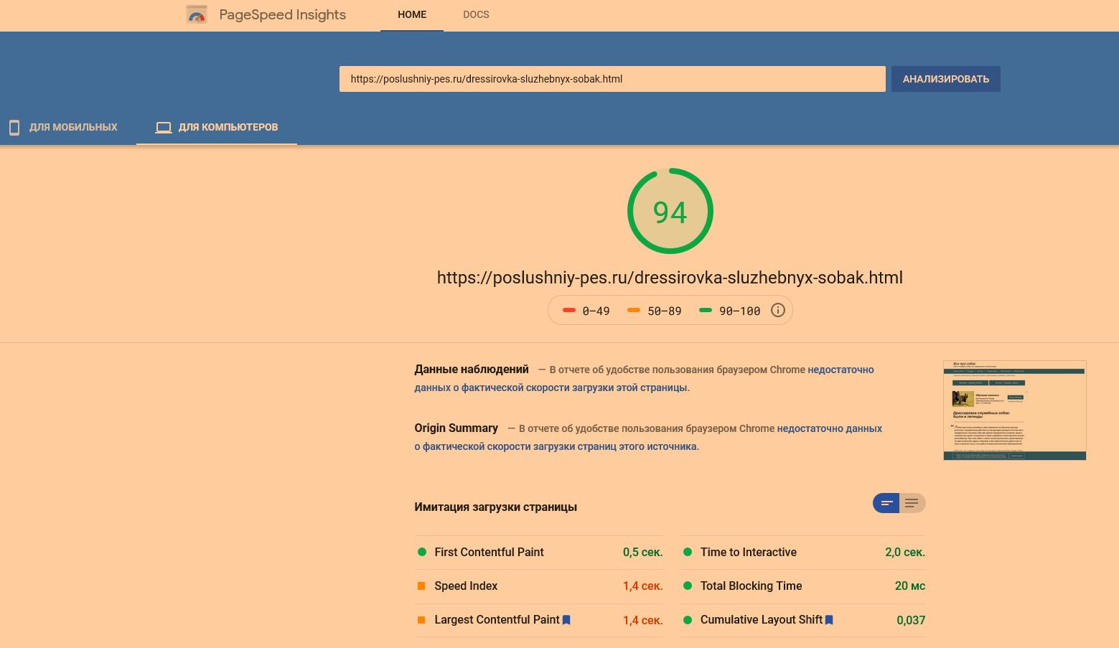Focus the URL input field
Screen dimensions: 1119x648
(612, 79)
